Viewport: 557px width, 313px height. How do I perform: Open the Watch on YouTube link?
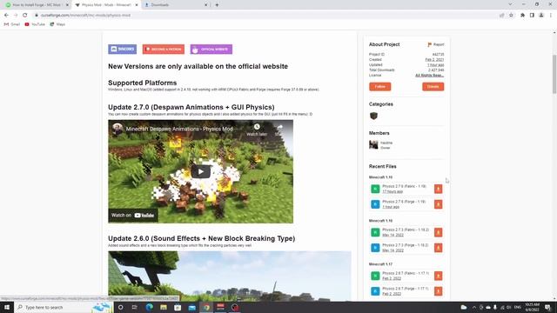tap(133, 215)
